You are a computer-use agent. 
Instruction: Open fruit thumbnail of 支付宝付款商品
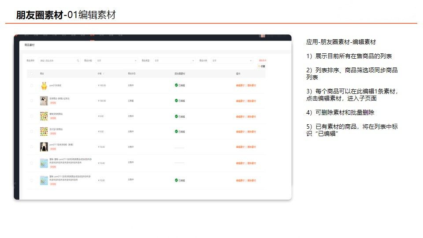coord(44,132)
